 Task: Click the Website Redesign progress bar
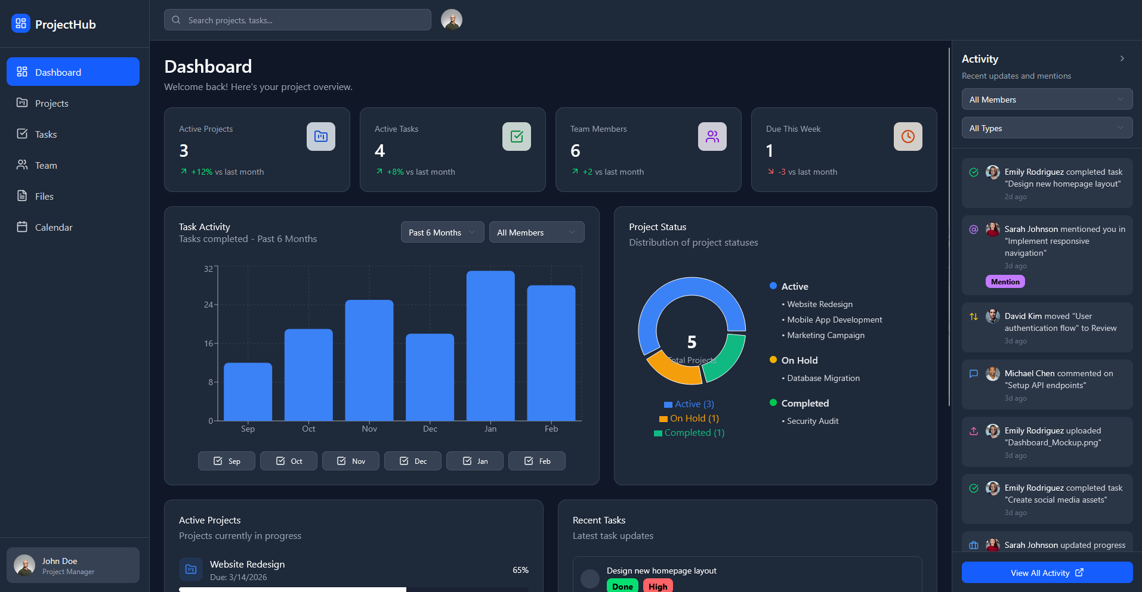click(x=353, y=589)
